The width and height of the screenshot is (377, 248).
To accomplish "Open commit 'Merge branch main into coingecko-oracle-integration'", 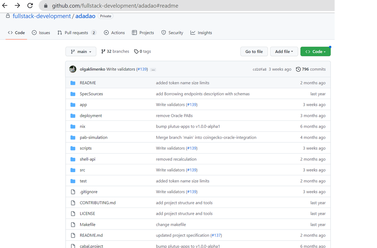I will [206, 137].
